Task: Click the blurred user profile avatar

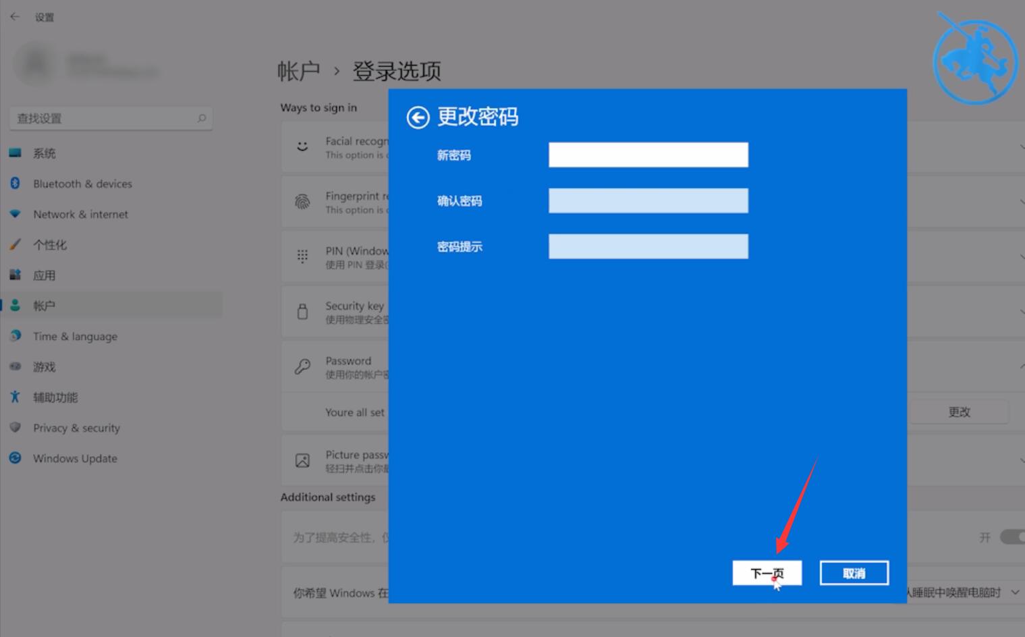Action: (36, 64)
